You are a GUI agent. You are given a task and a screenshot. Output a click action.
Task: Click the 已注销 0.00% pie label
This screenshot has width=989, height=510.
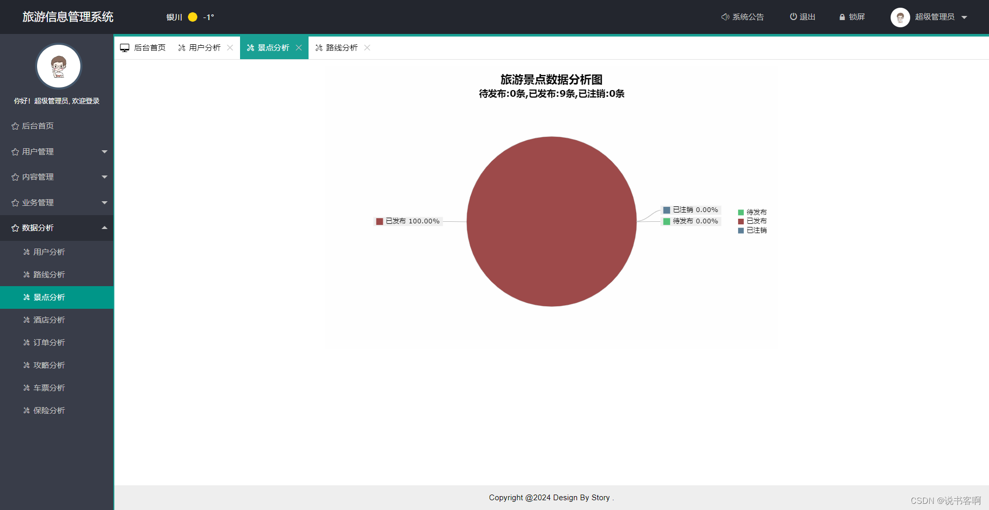point(691,210)
